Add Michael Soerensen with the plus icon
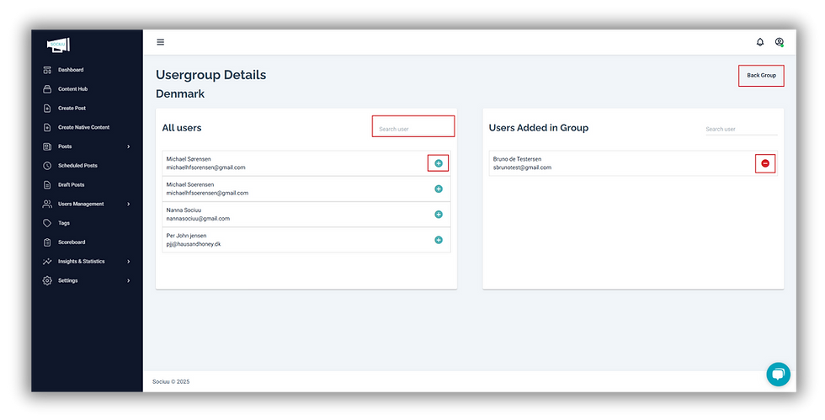 point(439,189)
